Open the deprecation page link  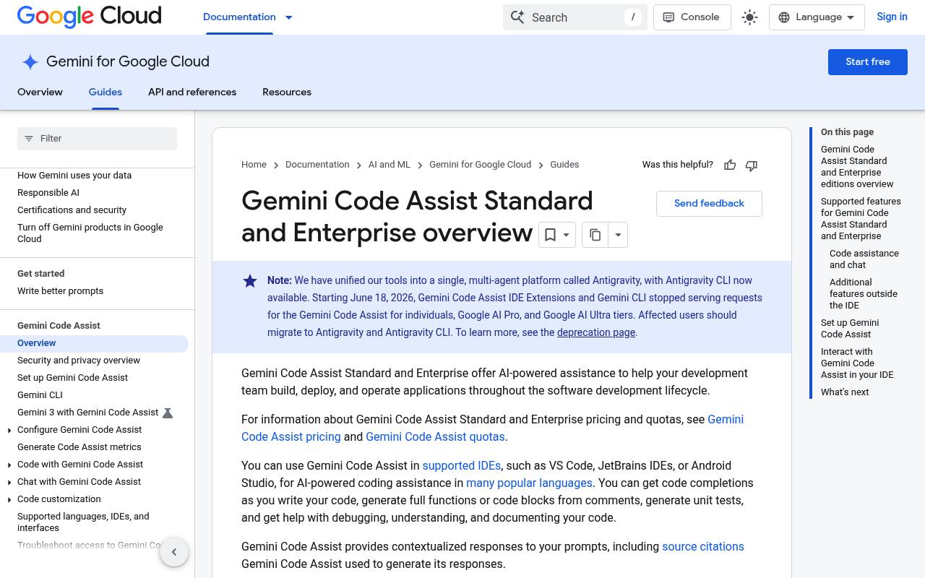pyautogui.click(x=596, y=332)
